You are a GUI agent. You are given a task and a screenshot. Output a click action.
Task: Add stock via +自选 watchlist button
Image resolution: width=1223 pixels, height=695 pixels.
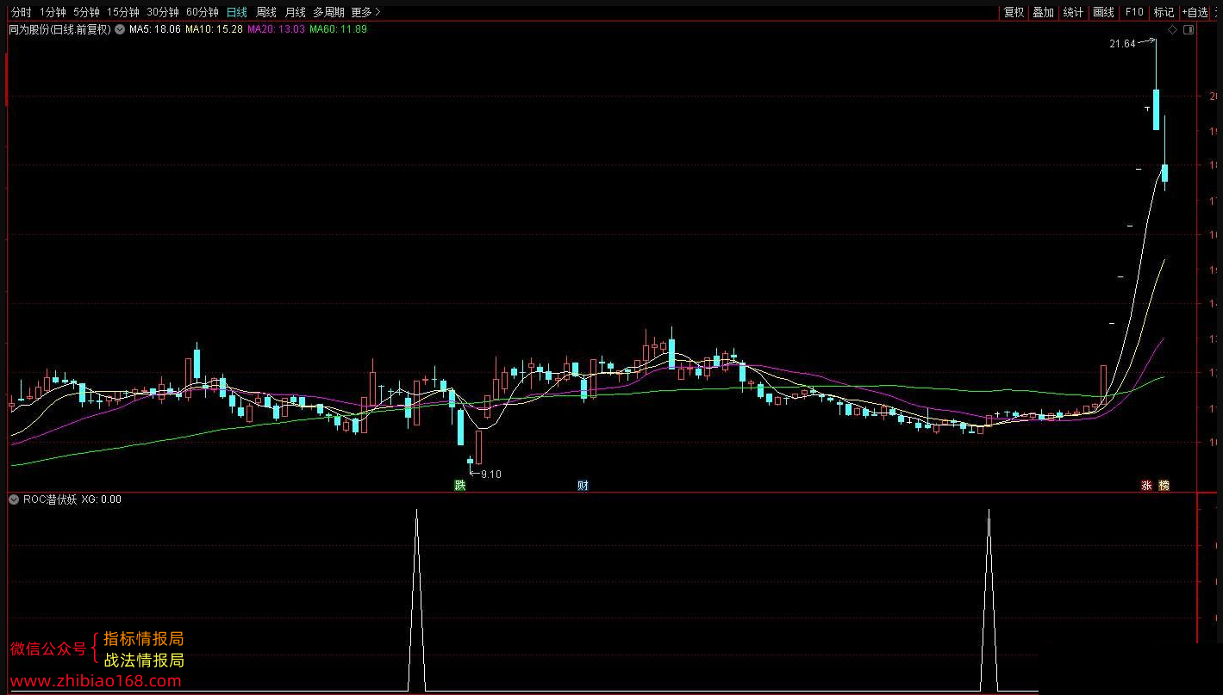pos(1195,12)
